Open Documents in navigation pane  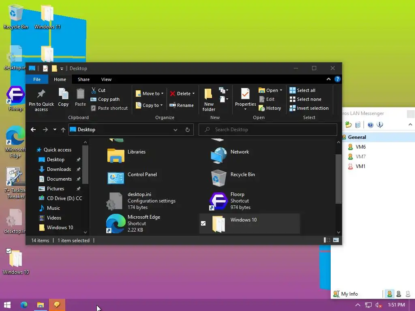[59, 179]
